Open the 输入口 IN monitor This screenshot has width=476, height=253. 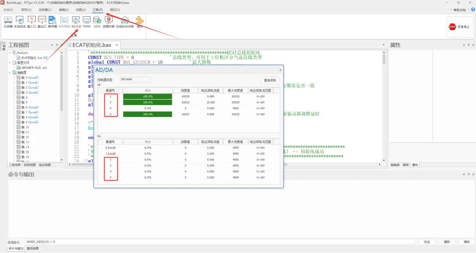click(32, 22)
